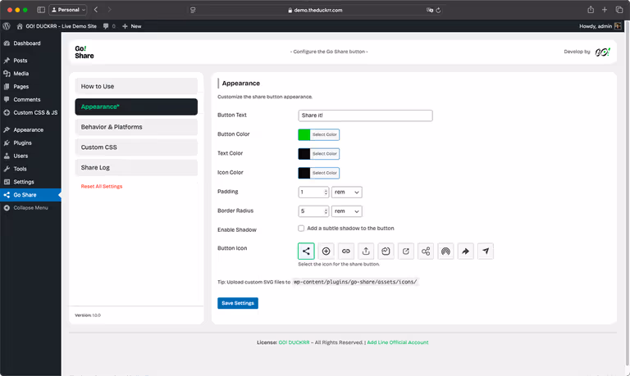Choose the connected-circles share button icon
The image size is (630, 376).
[426, 252]
